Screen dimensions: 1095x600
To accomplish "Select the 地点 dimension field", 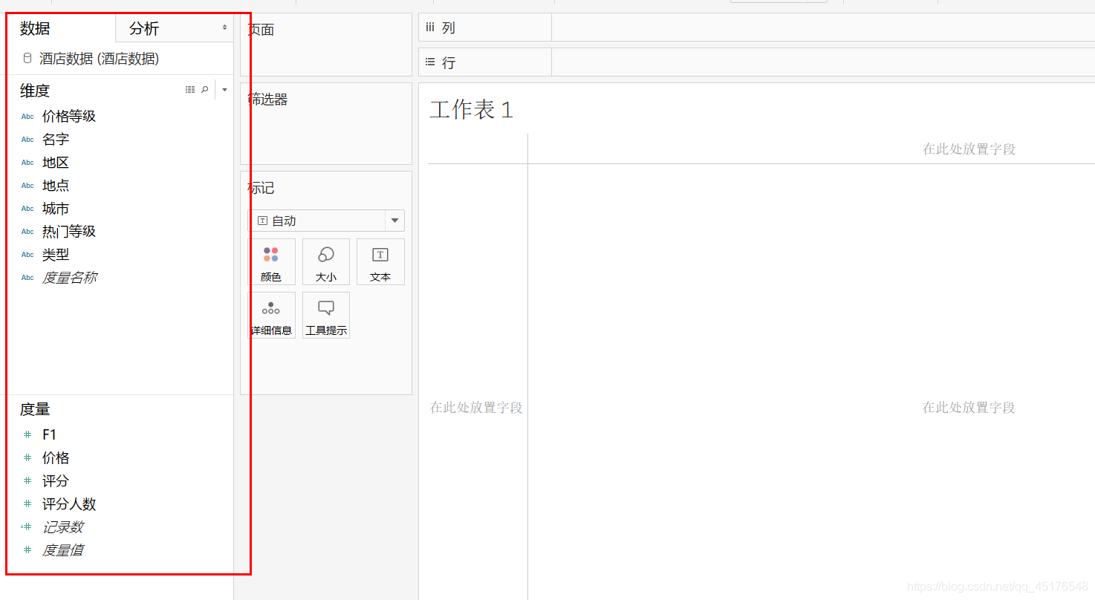I will (x=56, y=185).
